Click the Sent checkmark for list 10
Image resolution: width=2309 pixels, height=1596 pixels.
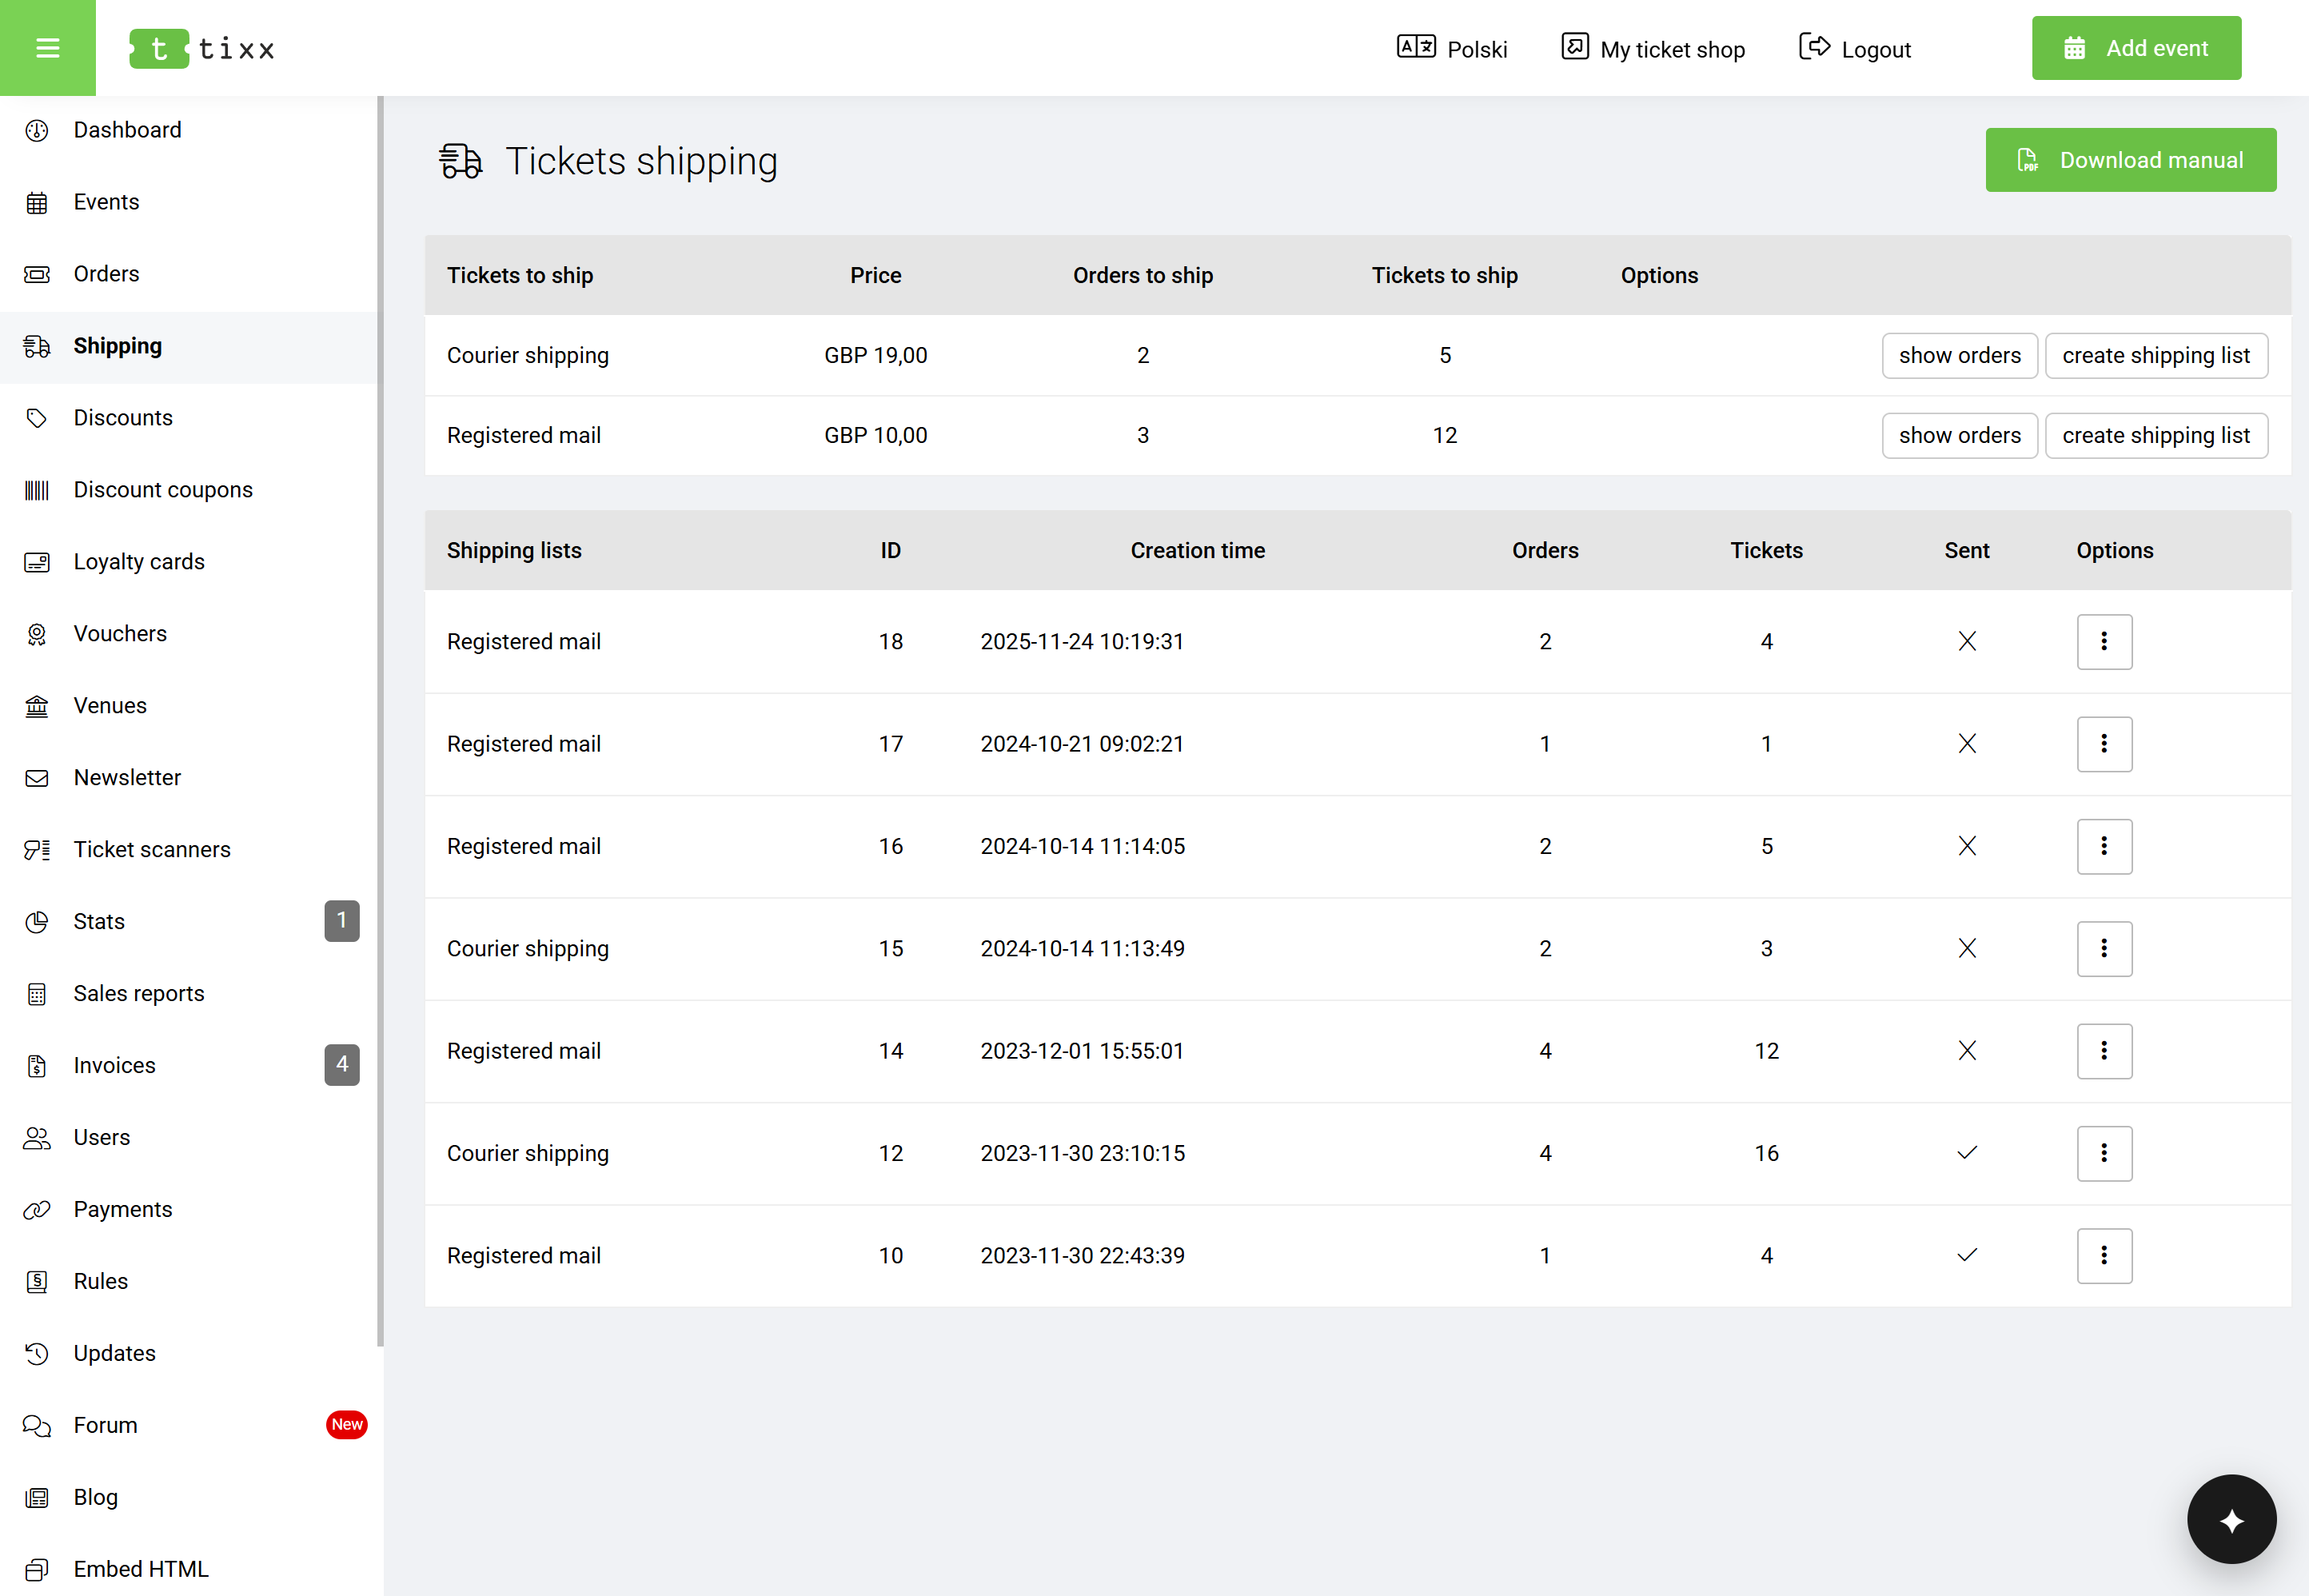(x=1966, y=1256)
